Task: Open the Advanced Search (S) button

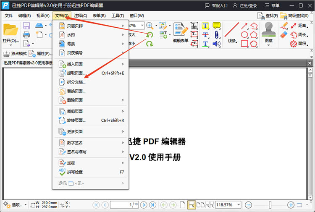Action: [x=294, y=16]
